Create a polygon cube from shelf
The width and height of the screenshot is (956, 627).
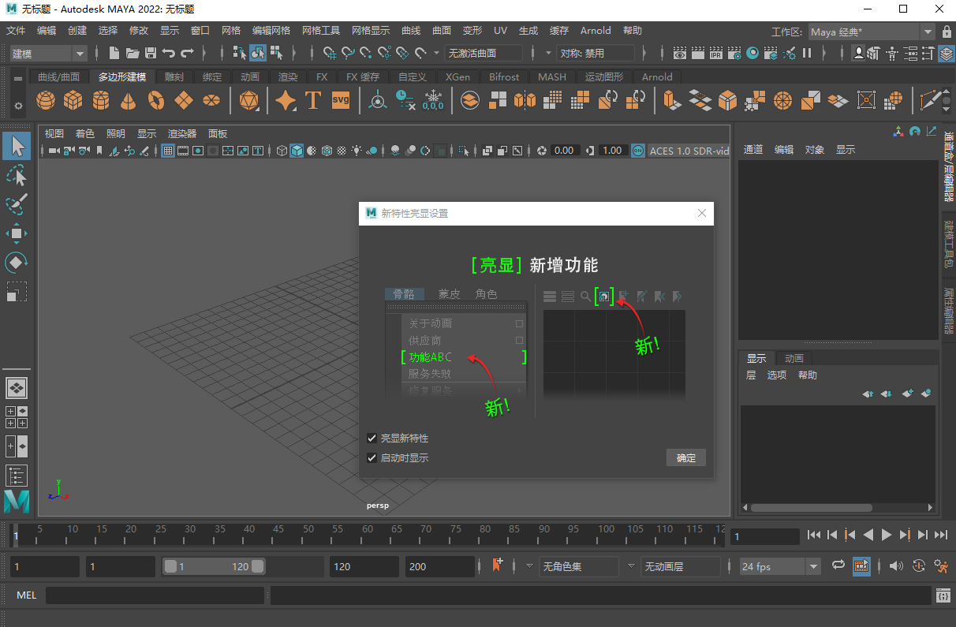tap(73, 101)
